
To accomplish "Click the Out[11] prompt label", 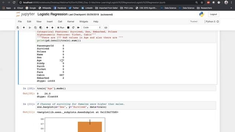I will pos(29,112).
